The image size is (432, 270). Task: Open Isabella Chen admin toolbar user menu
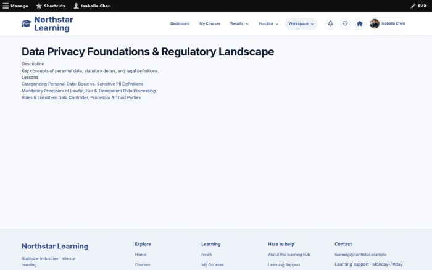click(93, 6)
